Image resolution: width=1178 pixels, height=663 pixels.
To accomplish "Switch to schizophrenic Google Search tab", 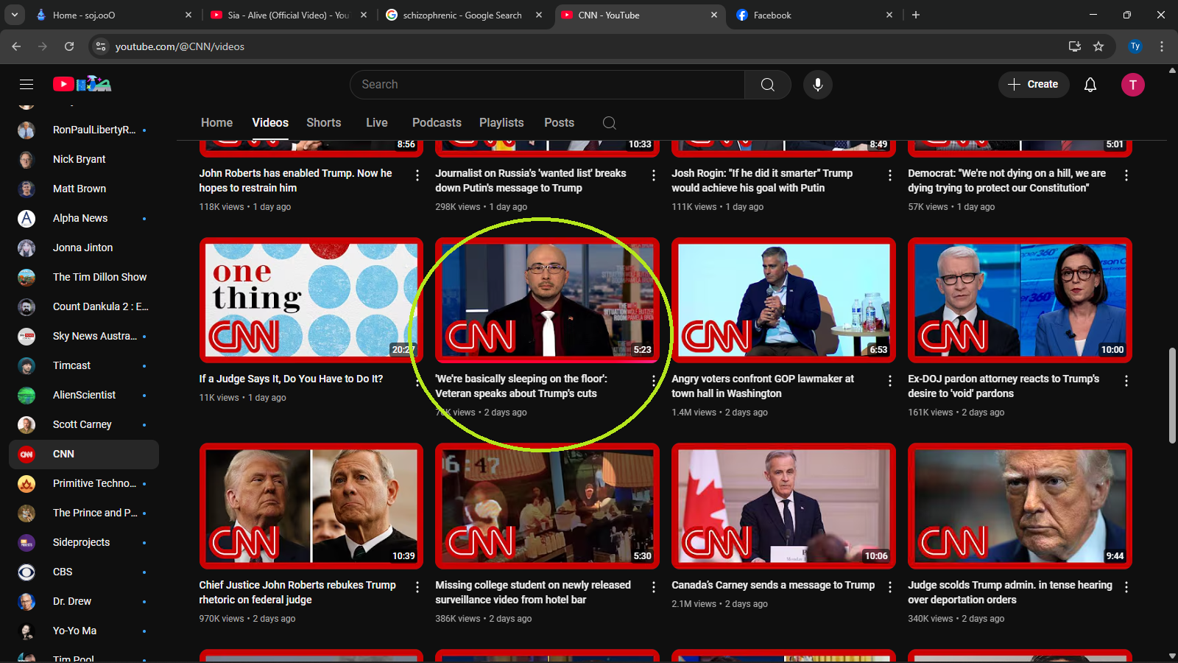I will (x=464, y=15).
